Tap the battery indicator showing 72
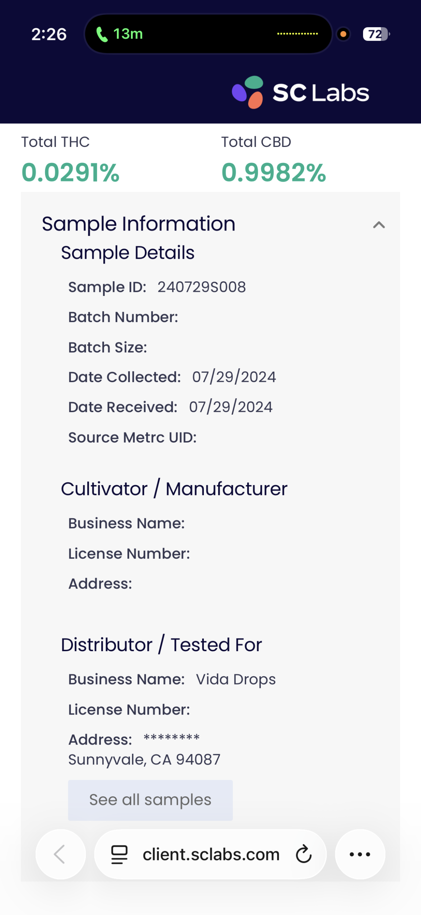The image size is (421, 915). 376,34
